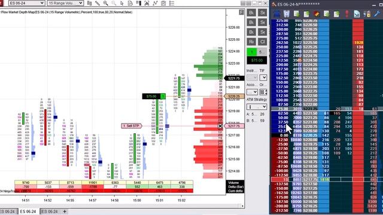Click the grayed zoom out magnifier icon
This screenshot has width=383, height=215.
[114, 3]
